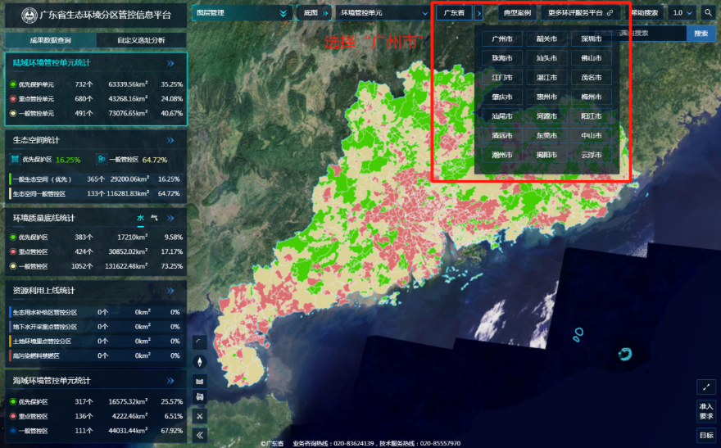Click the search magnifier icon in top bar
The image size is (721, 448).
coord(708,13)
